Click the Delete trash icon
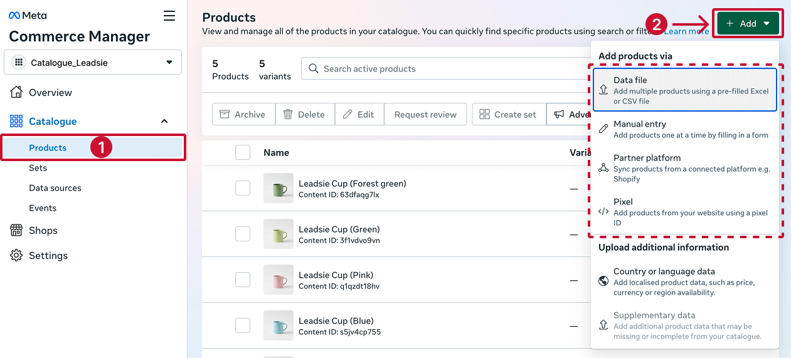Screen dimensions: 791x358 click(288, 114)
